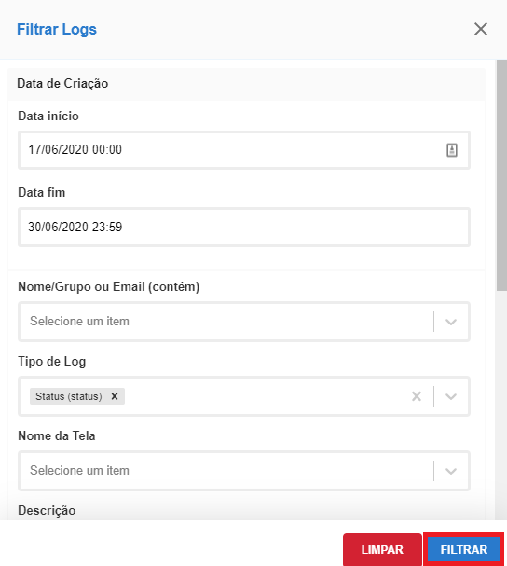The height and width of the screenshot is (566, 507).
Task: Remove the Status (status) tag
Action: (115, 396)
